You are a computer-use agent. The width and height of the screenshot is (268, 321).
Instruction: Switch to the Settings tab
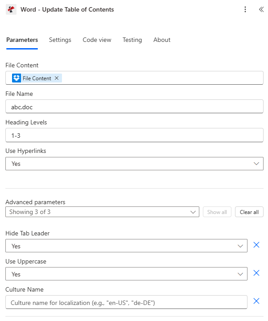(60, 40)
